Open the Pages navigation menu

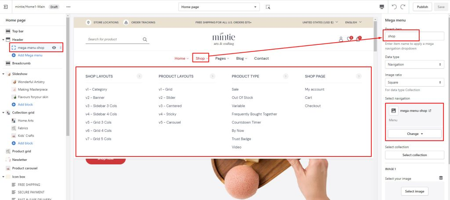pyautogui.click(x=222, y=58)
